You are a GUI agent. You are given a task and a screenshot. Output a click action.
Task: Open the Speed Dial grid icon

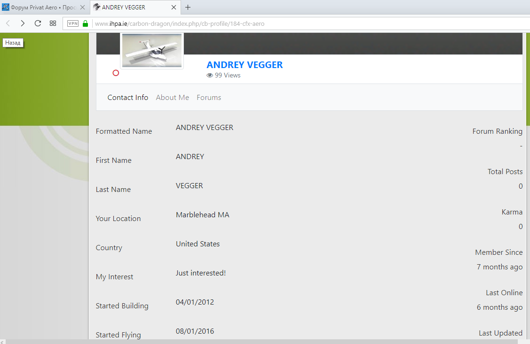point(53,23)
